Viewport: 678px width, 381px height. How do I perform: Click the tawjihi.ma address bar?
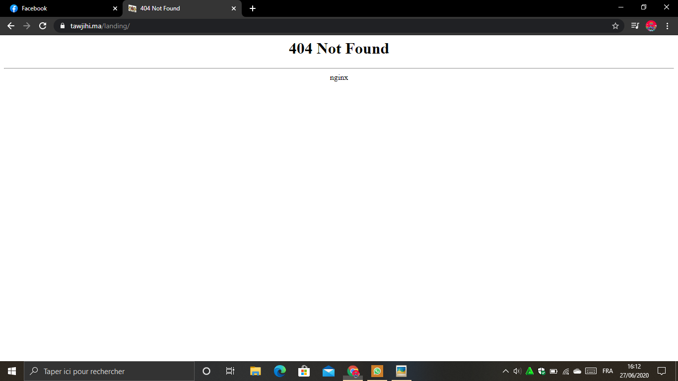point(298,26)
